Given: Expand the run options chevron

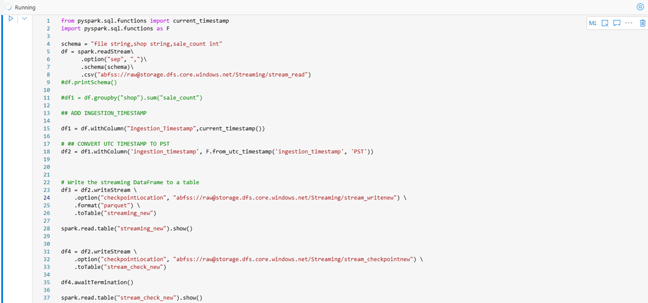Looking at the screenshot, I should click(24, 19).
